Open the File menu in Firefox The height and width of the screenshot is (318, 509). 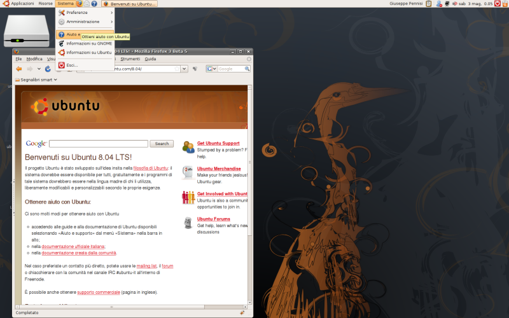click(19, 59)
